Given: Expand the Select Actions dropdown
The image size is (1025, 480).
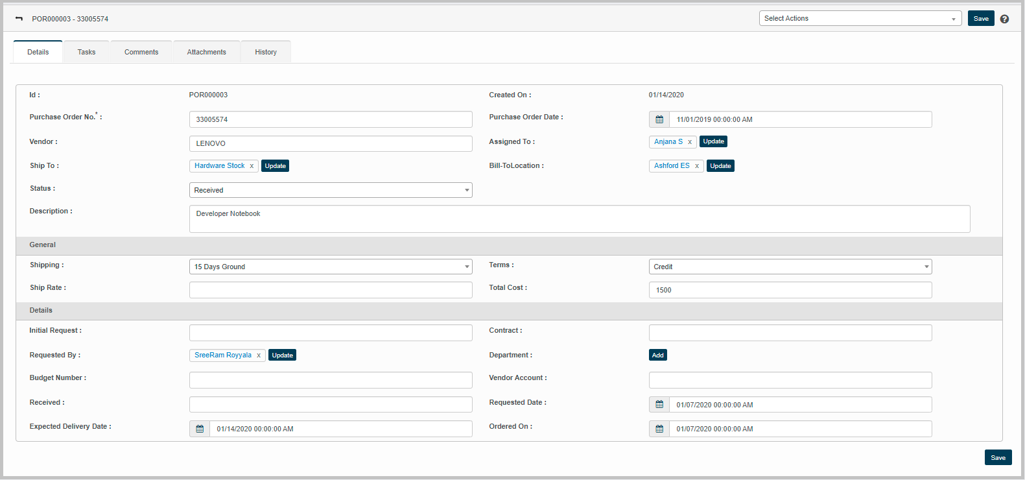Looking at the screenshot, I should pos(860,19).
